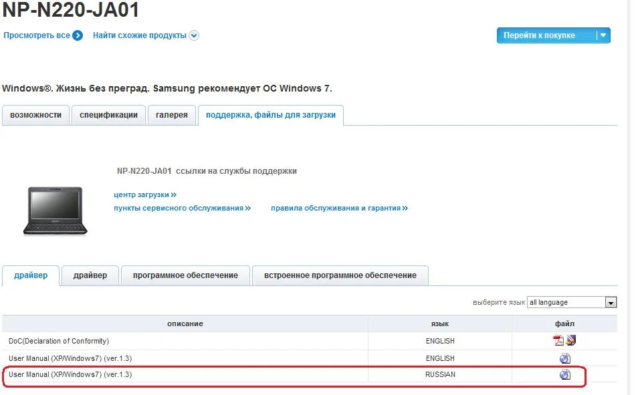Open PDF file for DoC Declaration of Conformity
Viewport: 636px width, 395px height.
(558, 340)
